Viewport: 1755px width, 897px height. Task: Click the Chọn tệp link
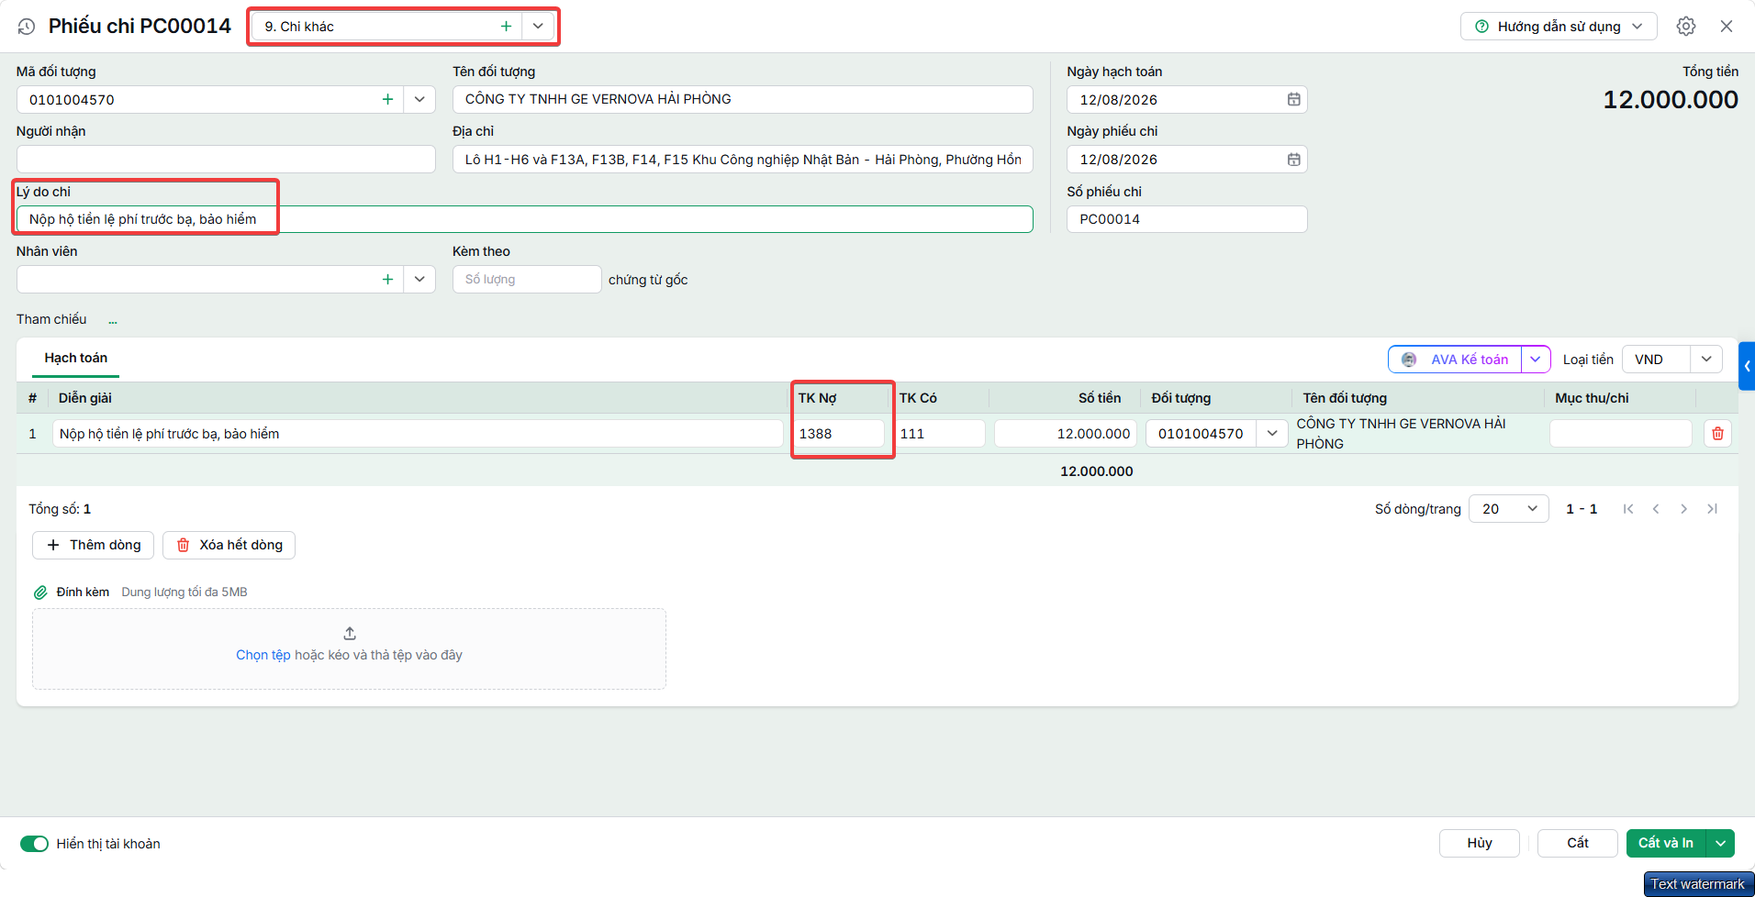pyautogui.click(x=263, y=655)
